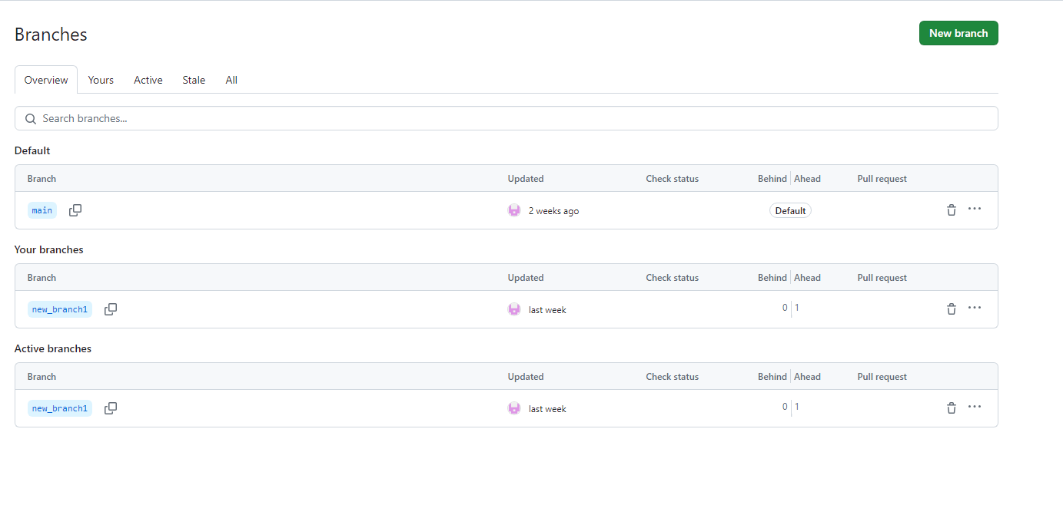Viewport: 1063px width, 528px height.
Task: Click the author avatar in main branch row
Action: click(514, 210)
